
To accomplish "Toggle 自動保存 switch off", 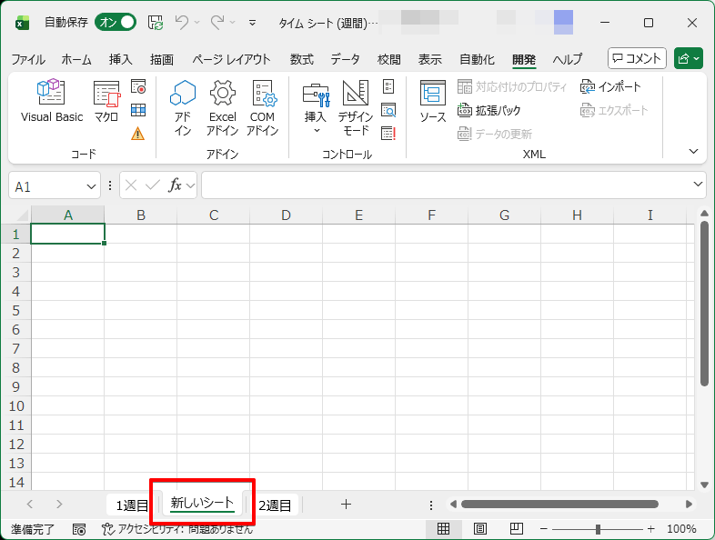I will (116, 22).
